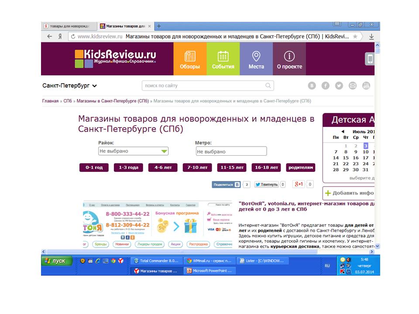Click the Метро selection field
419x314 pixels.
[x=231, y=151]
